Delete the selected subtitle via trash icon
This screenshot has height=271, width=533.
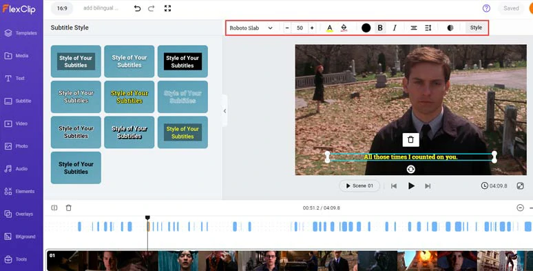coord(410,139)
